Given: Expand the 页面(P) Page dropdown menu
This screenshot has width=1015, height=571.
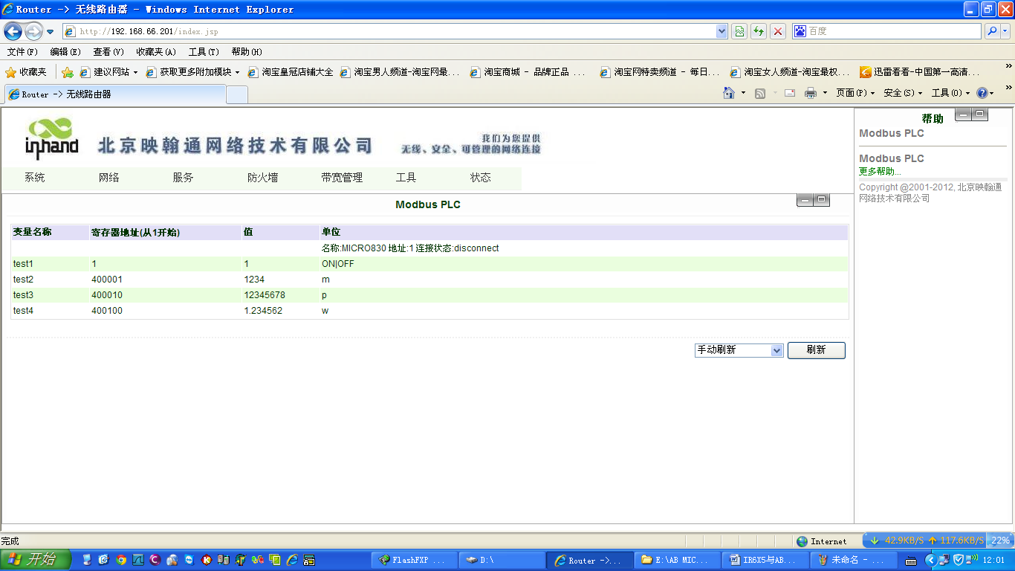Looking at the screenshot, I should pos(855,93).
